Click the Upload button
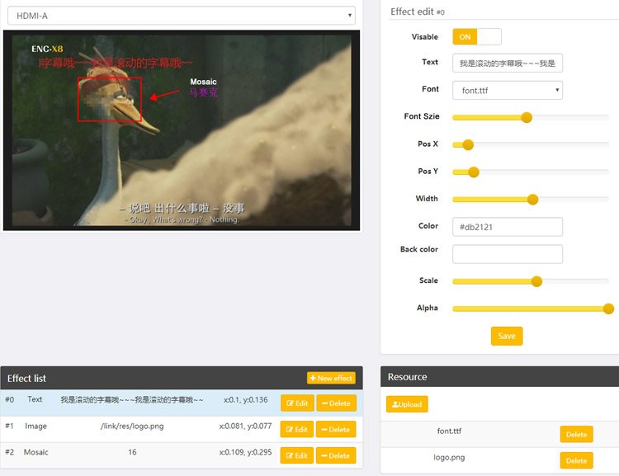 click(407, 404)
